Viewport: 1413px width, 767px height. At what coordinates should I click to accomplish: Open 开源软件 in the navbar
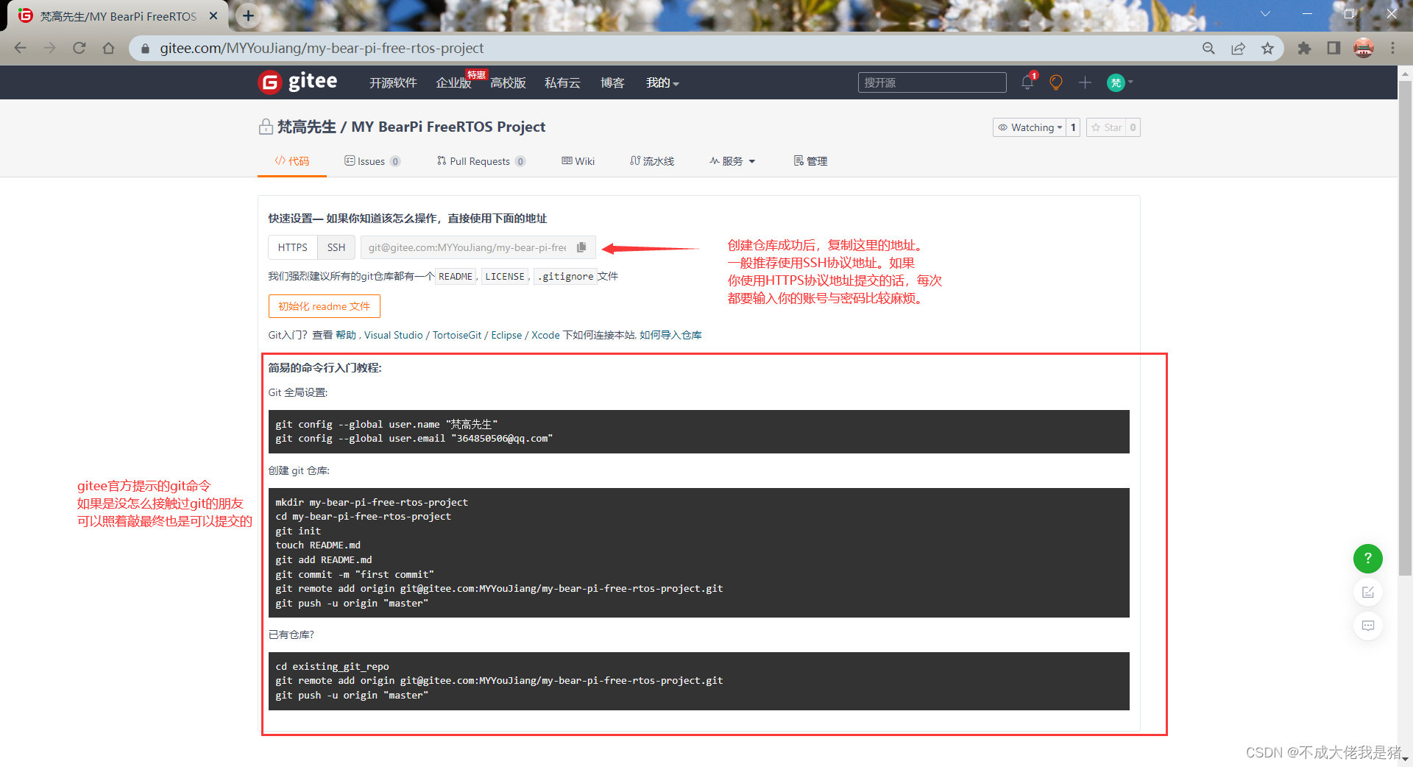393,82
